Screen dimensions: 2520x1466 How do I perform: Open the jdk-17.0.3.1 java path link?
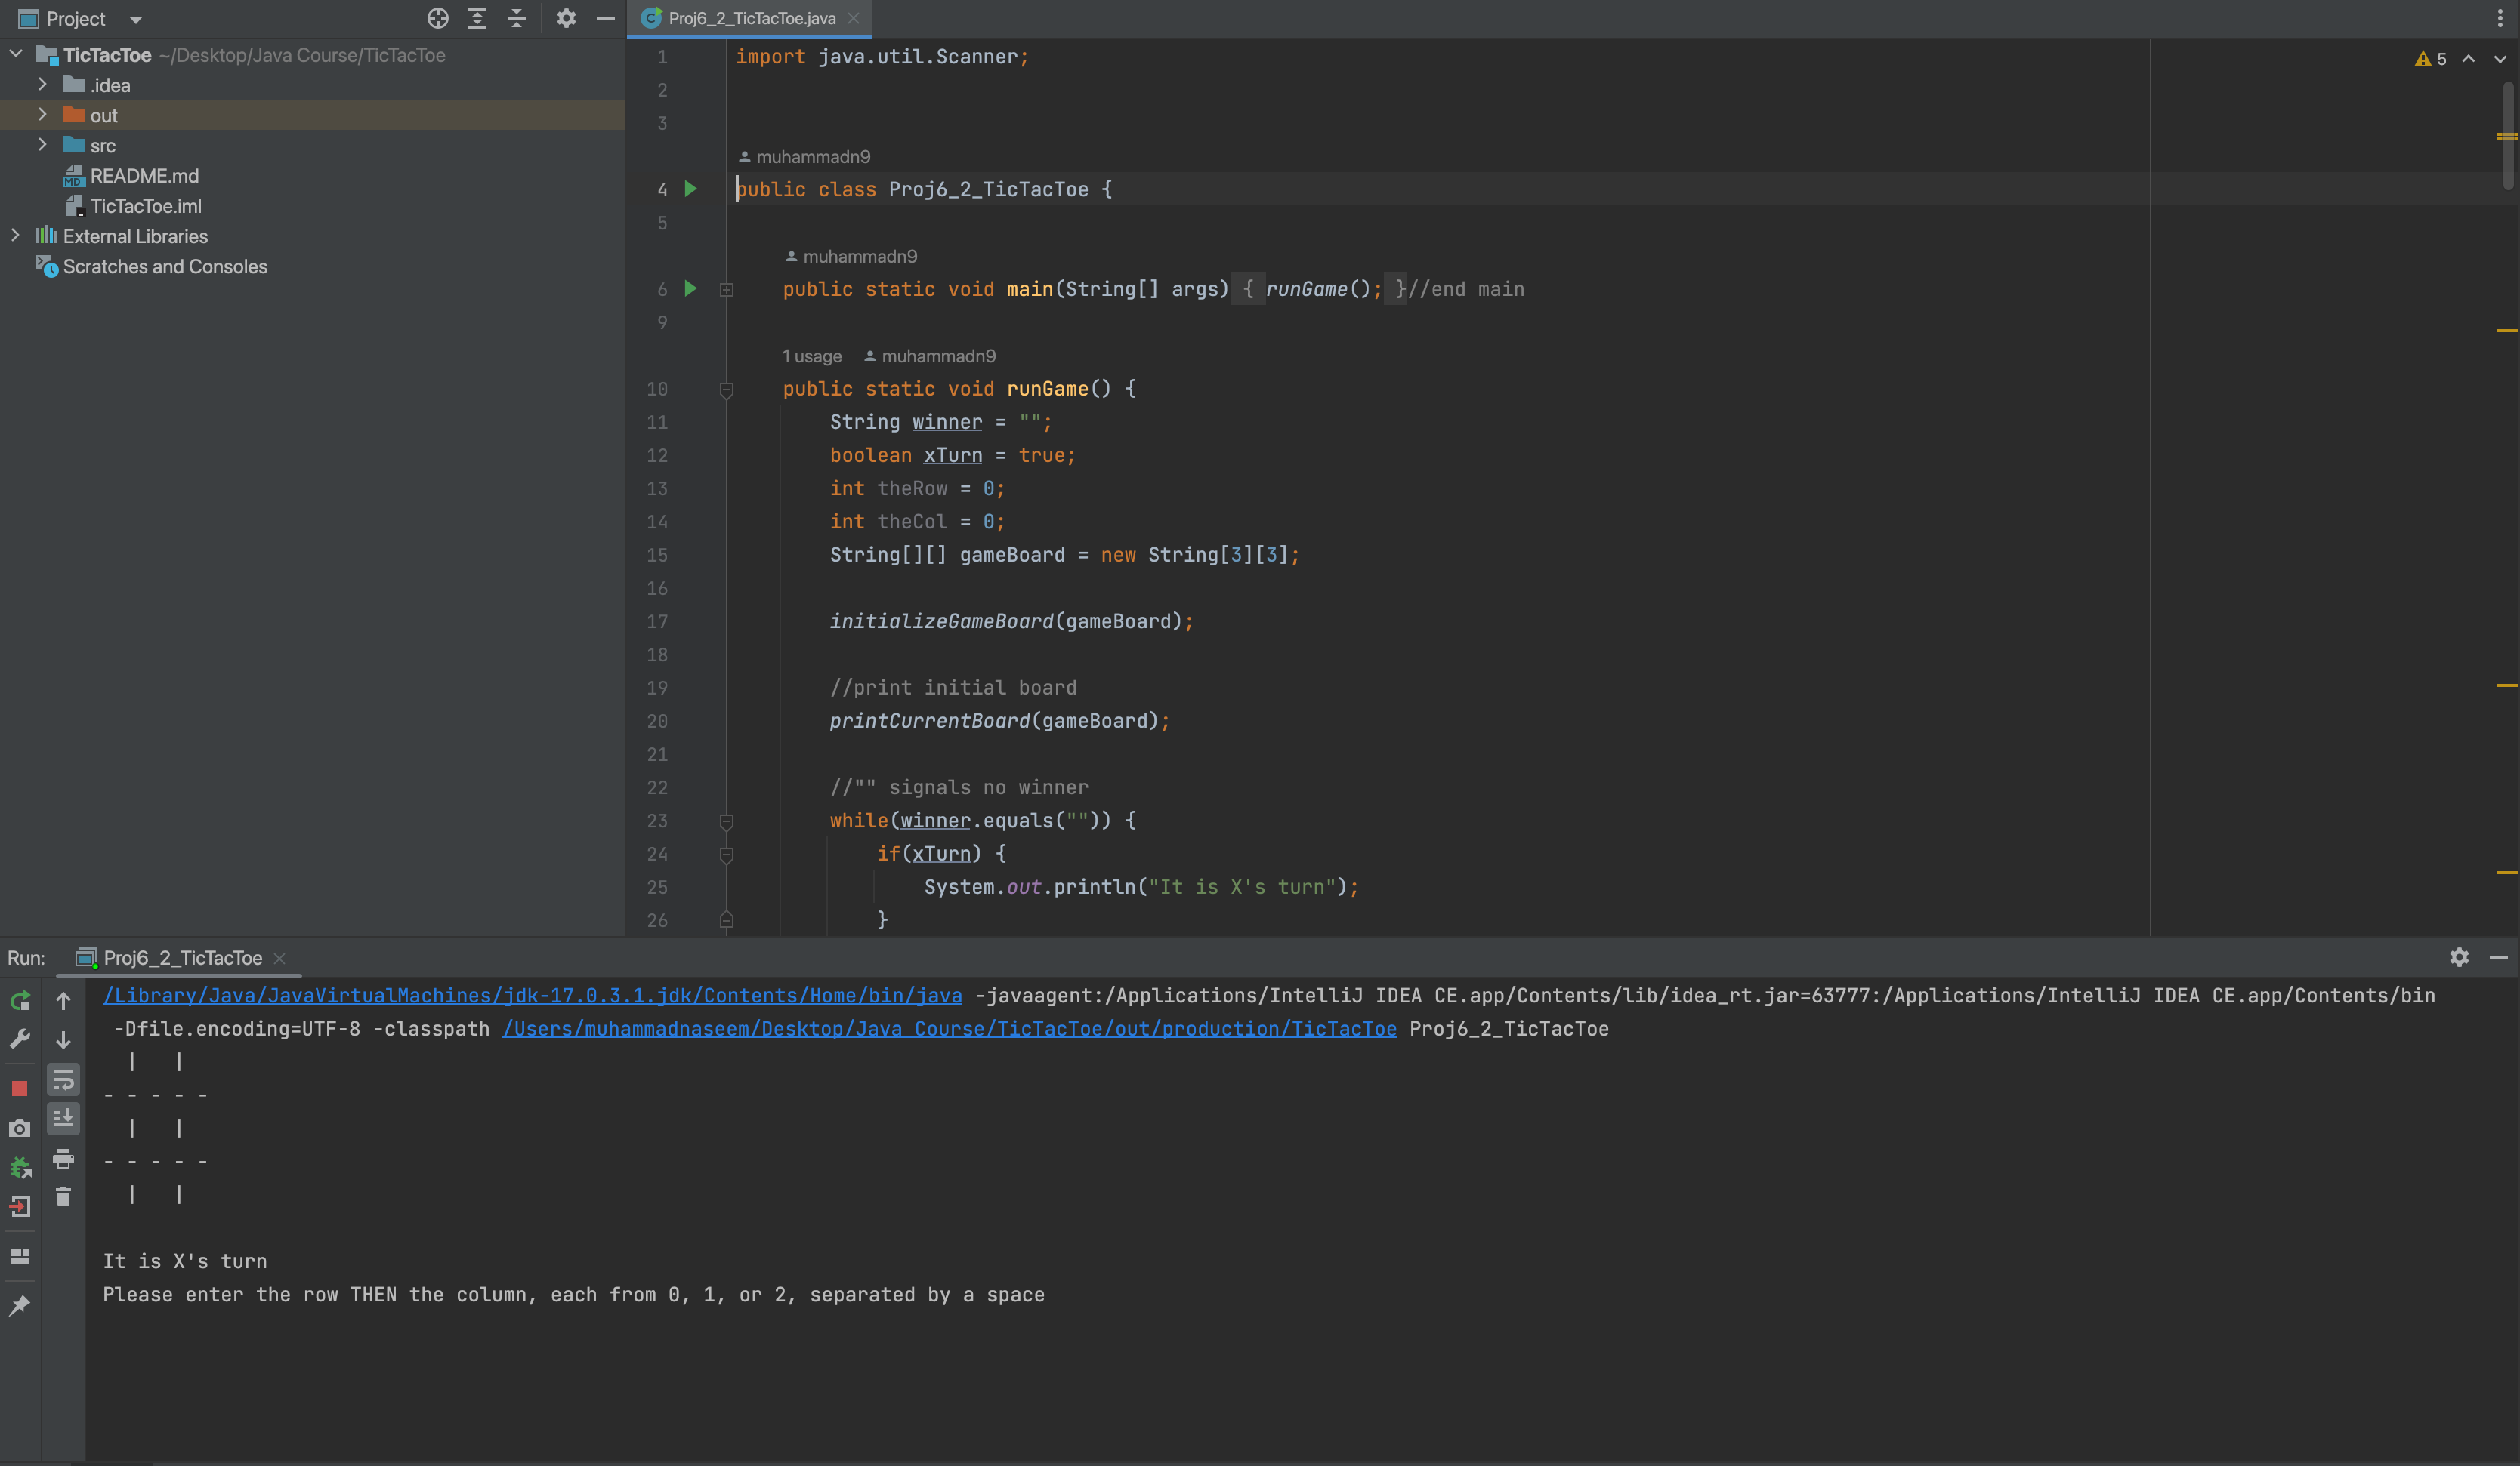click(x=532, y=995)
